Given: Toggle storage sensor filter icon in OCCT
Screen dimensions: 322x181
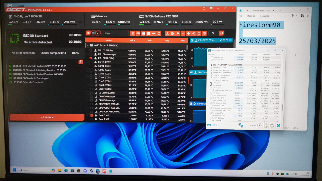Looking at the screenshot, I should (x=148, y=33).
